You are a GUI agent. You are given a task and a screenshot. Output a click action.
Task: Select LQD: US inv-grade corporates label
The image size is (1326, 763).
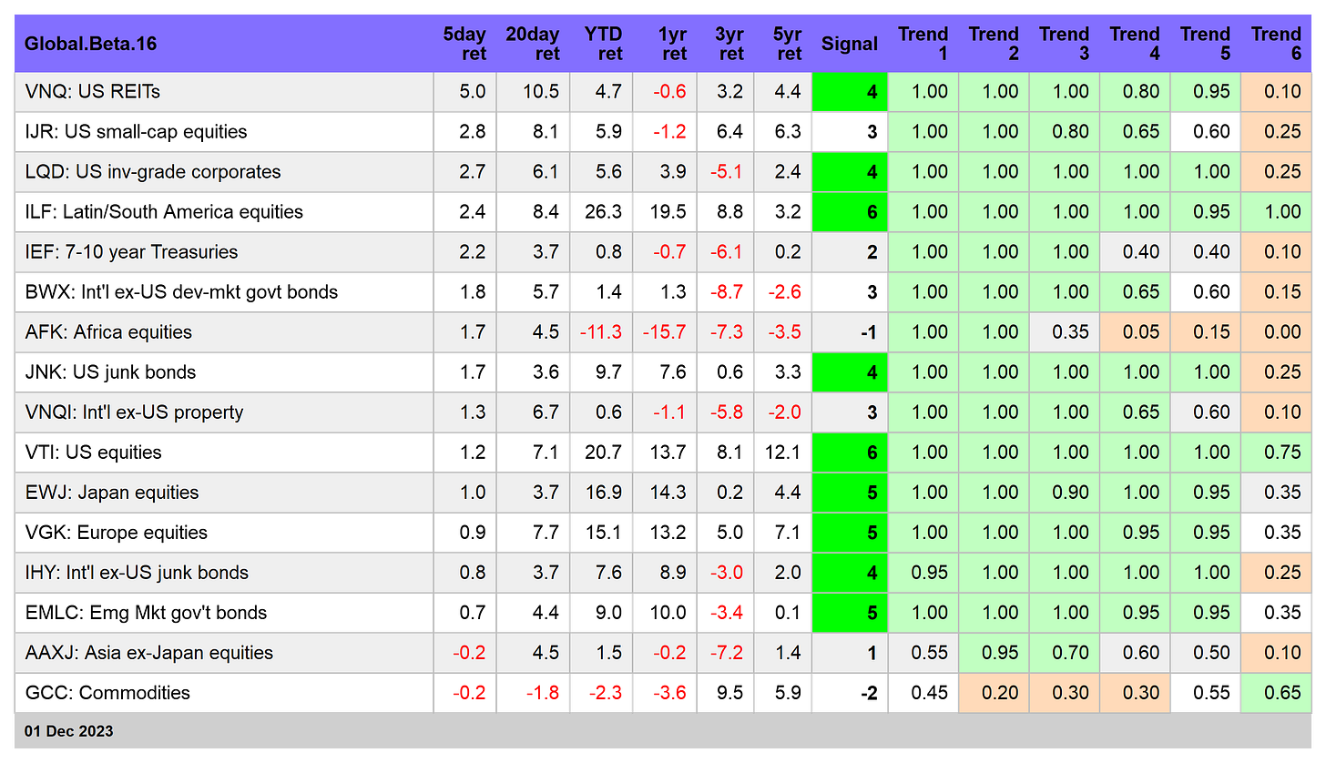pyautogui.click(x=153, y=172)
